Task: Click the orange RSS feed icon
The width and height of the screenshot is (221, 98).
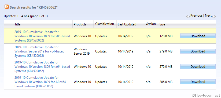Action: point(7,7)
